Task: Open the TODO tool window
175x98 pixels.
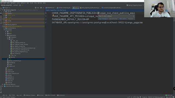Action: (12, 95)
